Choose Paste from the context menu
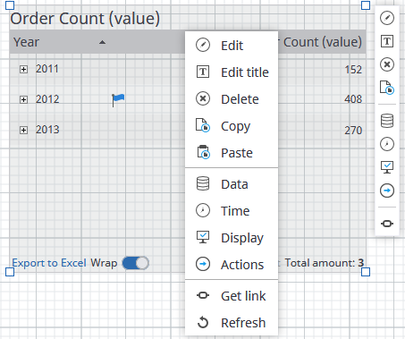405x339 pixels. coord(232,153)
